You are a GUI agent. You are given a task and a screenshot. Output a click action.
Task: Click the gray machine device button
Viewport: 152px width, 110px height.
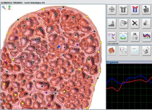coord(146,10)
